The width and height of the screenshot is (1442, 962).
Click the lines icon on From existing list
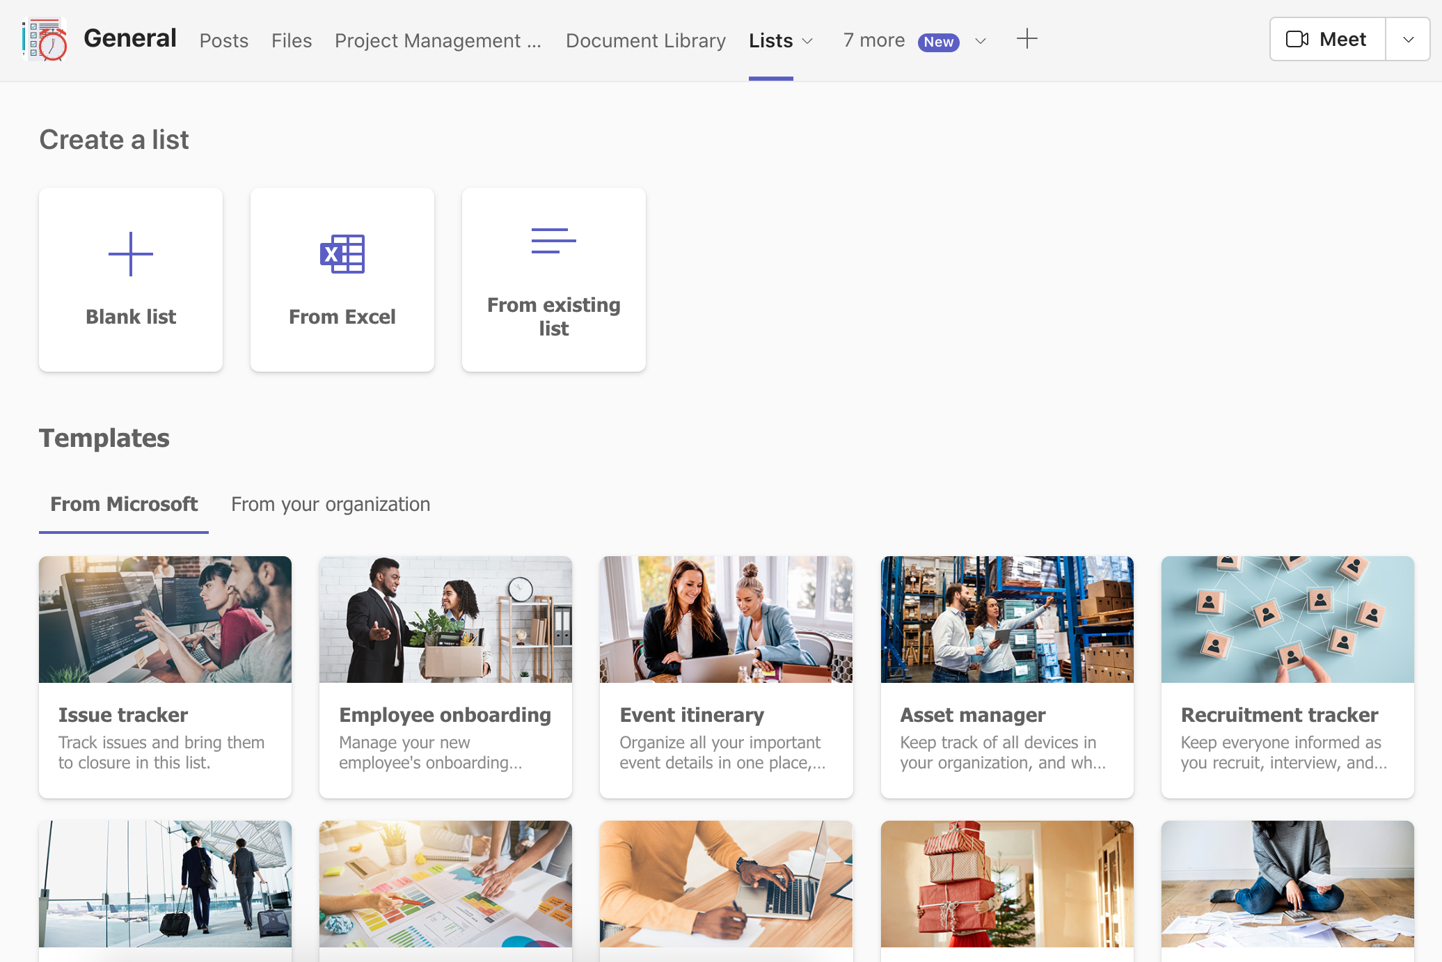coord(553,241)
